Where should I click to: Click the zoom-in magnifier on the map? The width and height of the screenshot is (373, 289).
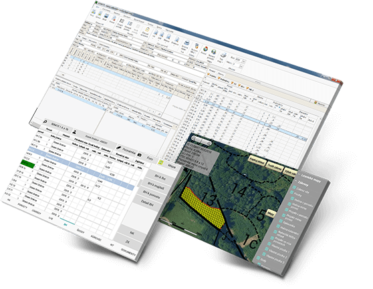tap(209, 143)
